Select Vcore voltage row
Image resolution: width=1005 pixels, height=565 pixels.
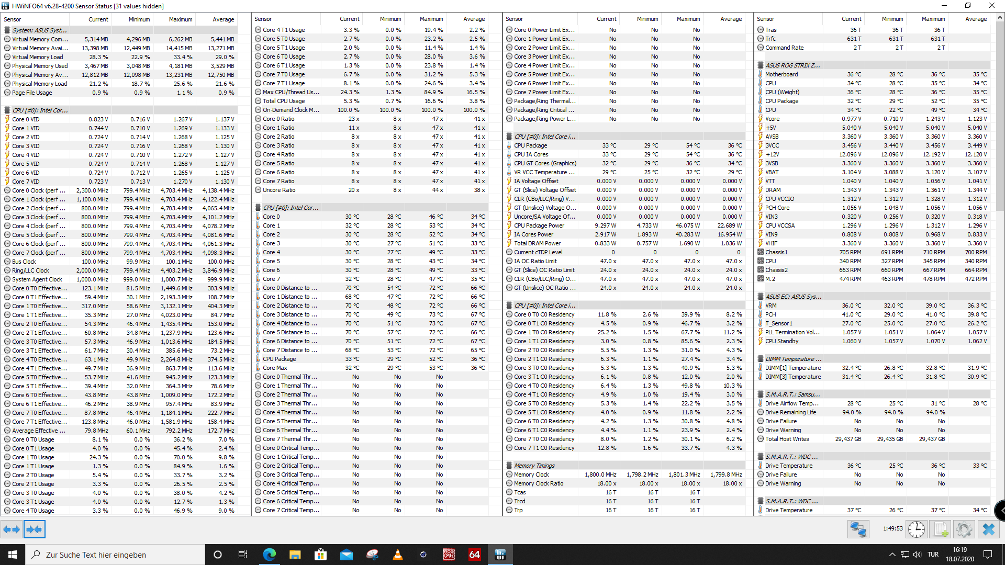pos(874,119)
